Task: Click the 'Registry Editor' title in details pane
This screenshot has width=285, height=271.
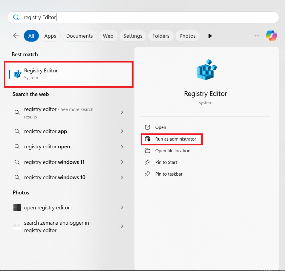Action: 206,94
